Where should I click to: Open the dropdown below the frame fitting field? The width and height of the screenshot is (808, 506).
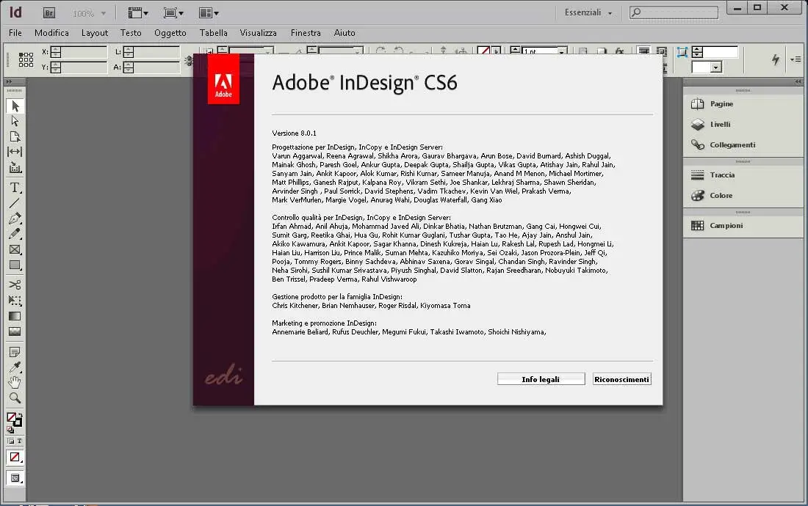click(715, 67)
